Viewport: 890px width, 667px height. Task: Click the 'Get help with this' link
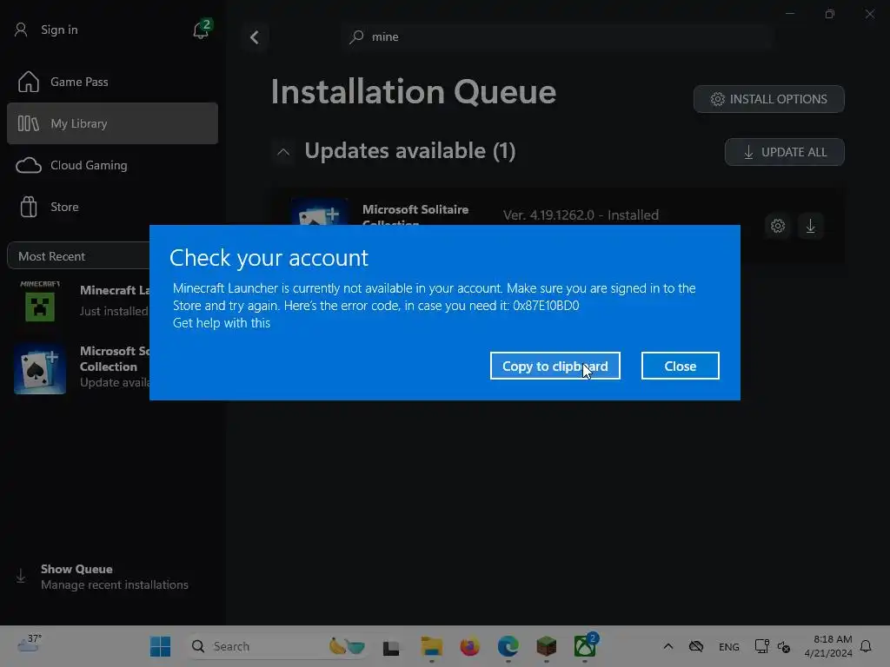point(222,323)
